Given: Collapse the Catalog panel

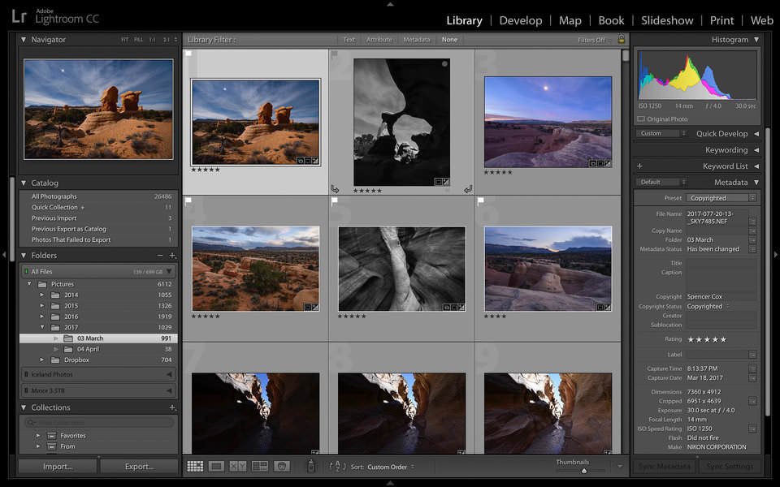Looking at the screenshot, I should [24, 183].
